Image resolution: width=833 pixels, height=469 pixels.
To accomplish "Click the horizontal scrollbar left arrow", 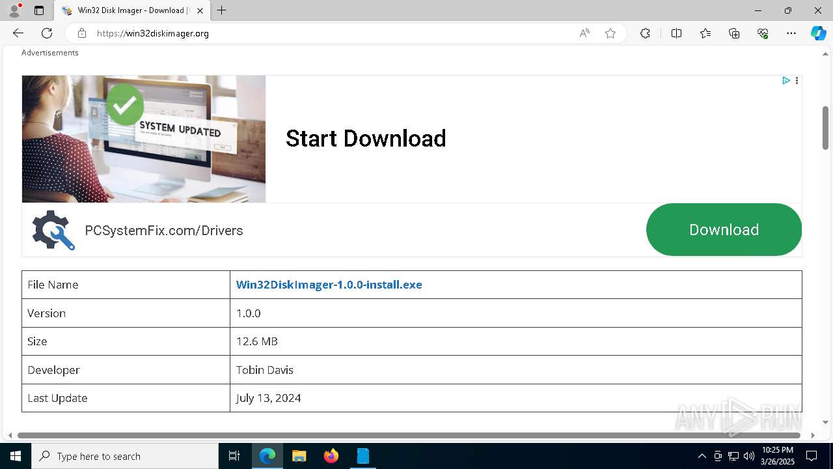I will point(10,435).
